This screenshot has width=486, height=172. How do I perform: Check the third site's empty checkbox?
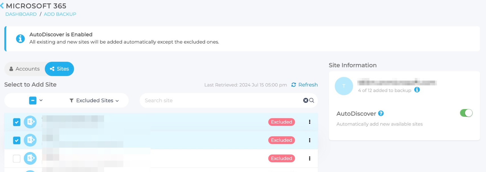pos(17,158)
